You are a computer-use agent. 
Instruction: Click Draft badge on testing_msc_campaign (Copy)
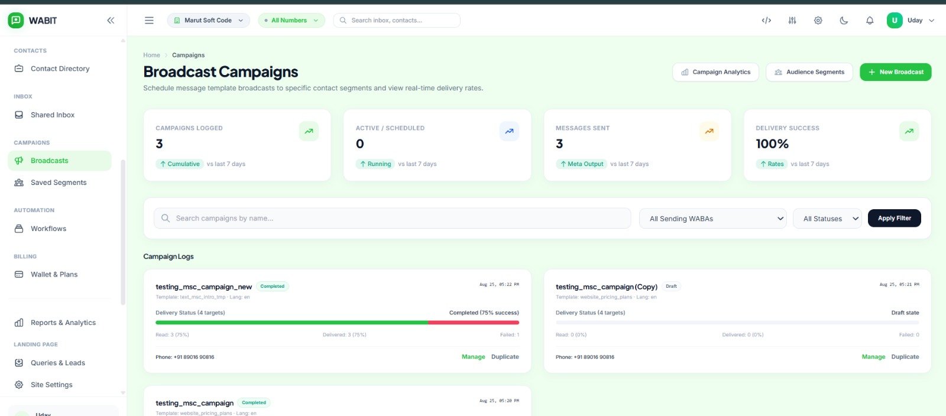tap(671, 287)
